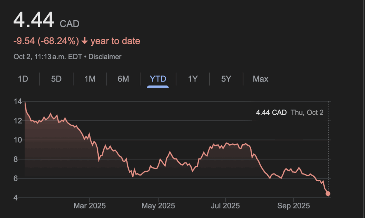Click the May 2025 axis label

157,206
